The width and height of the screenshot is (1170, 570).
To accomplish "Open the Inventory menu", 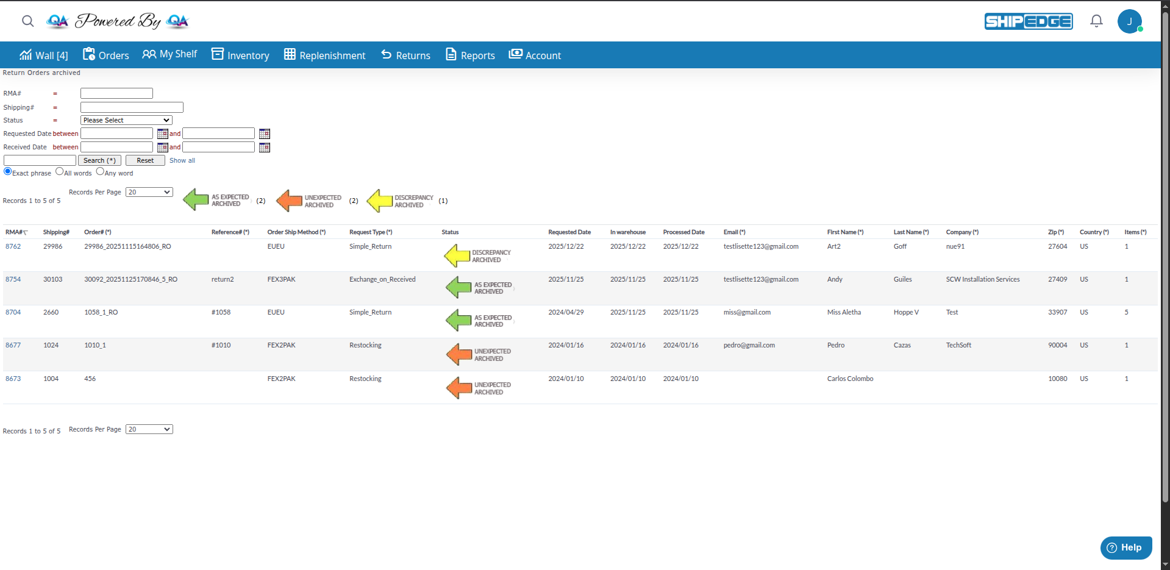I will [240, 55].
